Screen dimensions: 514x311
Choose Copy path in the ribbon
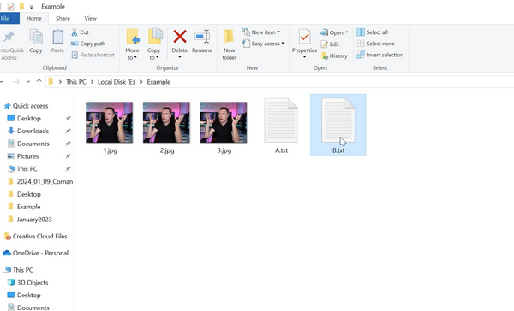(x=88, y=44)
